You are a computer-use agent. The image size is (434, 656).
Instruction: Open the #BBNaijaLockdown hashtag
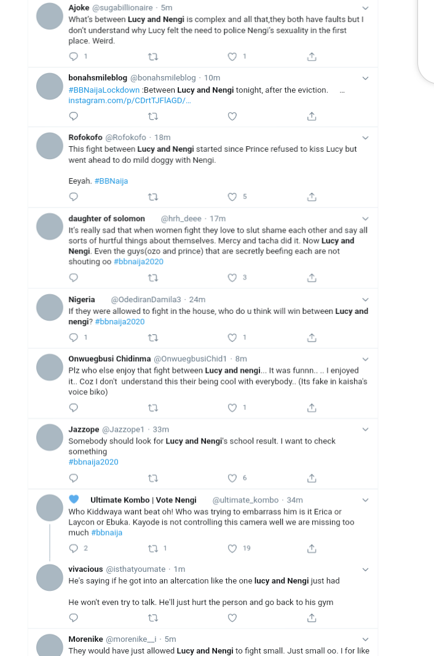104,90
